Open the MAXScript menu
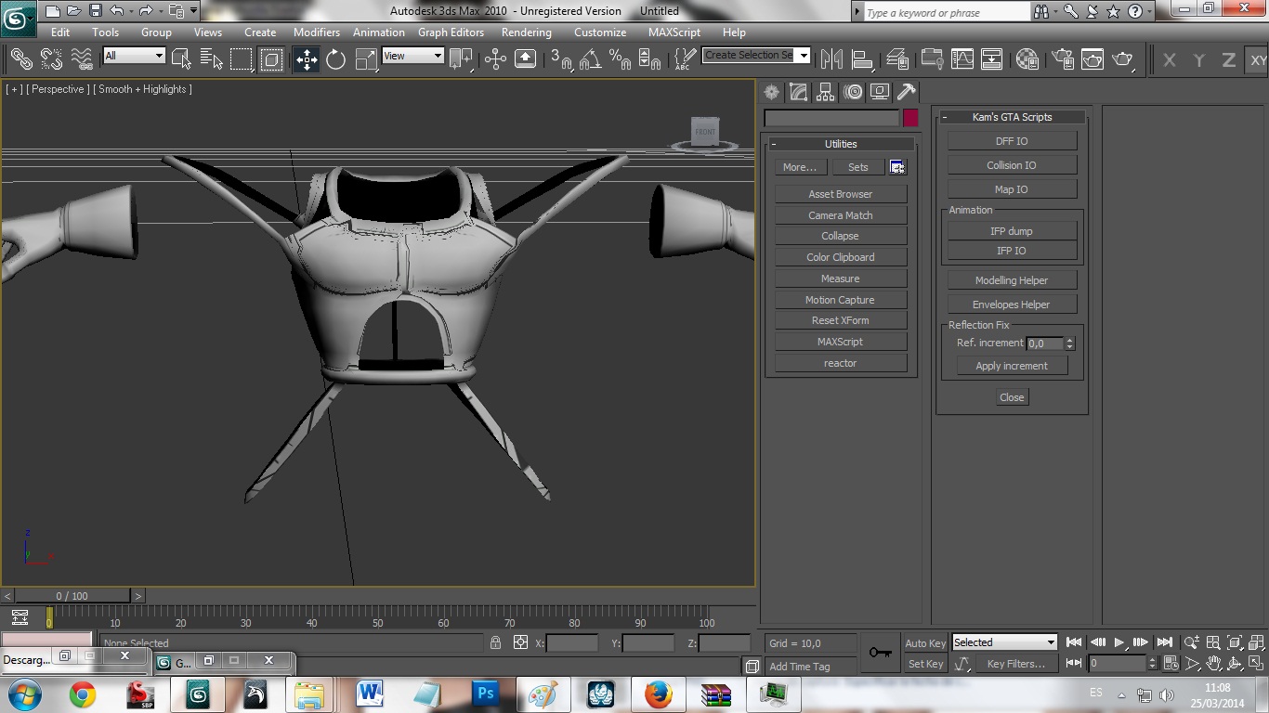This screenshot has width=1269, height=713. (674, 32)
